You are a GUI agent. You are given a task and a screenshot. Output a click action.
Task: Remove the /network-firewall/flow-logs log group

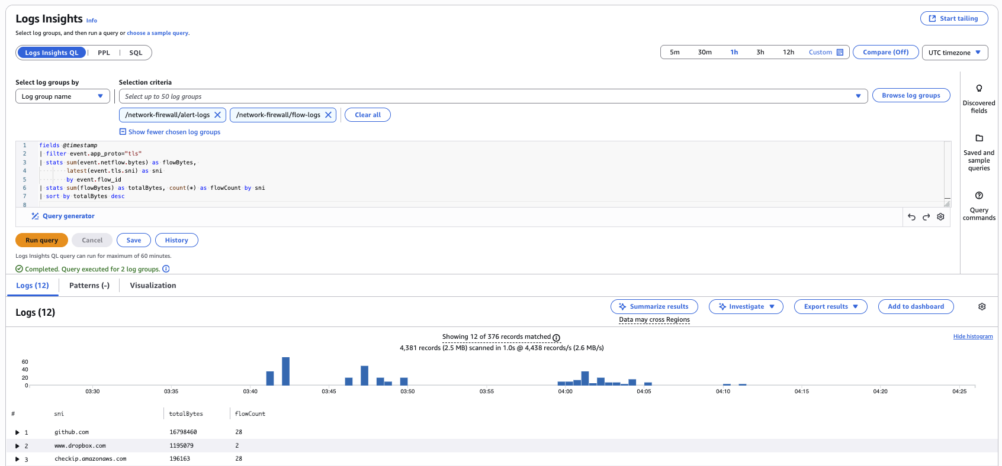[x=328, y=115]
